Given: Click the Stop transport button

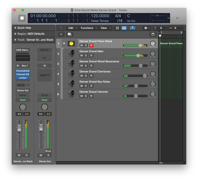Looking at the screenshot, I should pyautogui.click(x=22, y=18).
